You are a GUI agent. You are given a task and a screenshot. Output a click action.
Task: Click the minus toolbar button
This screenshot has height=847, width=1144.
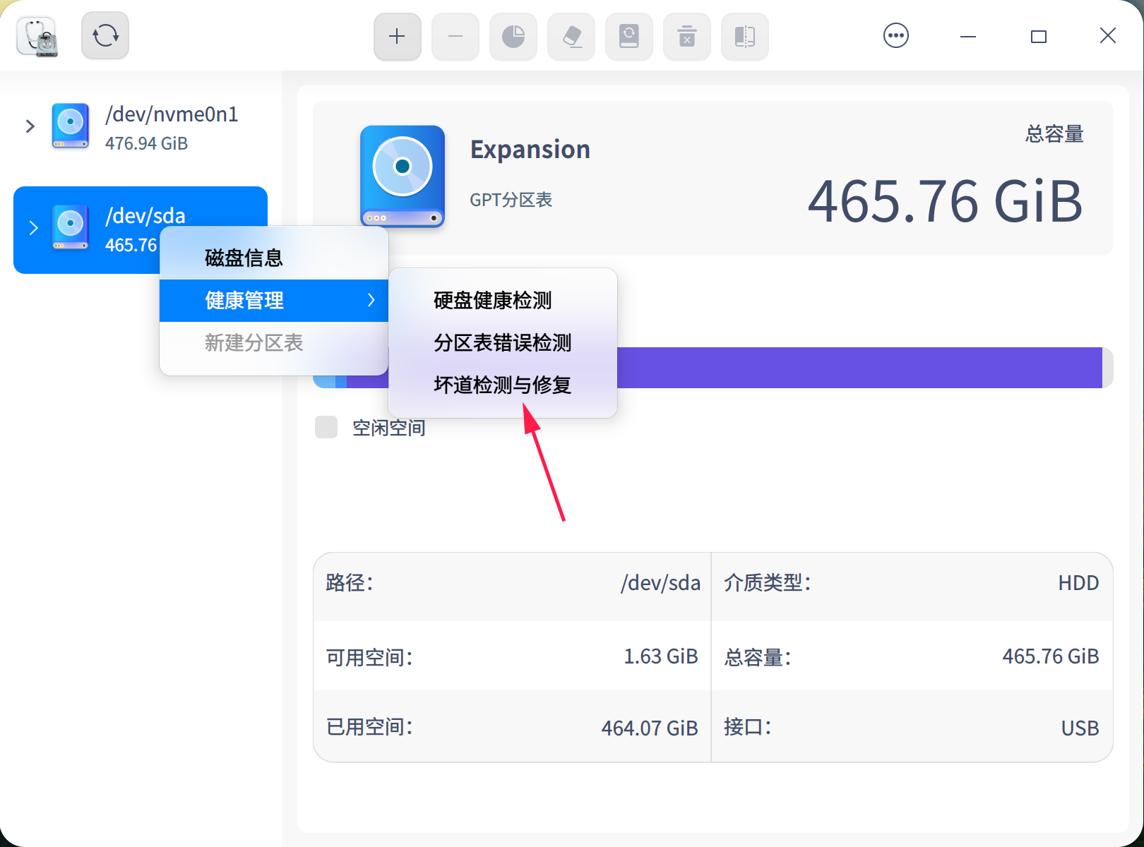click(x=455, y=36)
